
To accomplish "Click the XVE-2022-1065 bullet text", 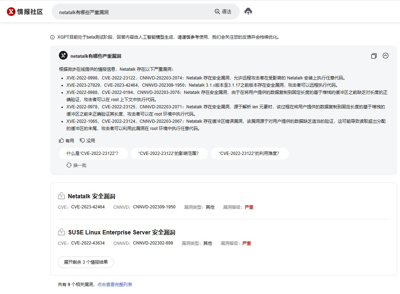I will click(x=226, y=125).
